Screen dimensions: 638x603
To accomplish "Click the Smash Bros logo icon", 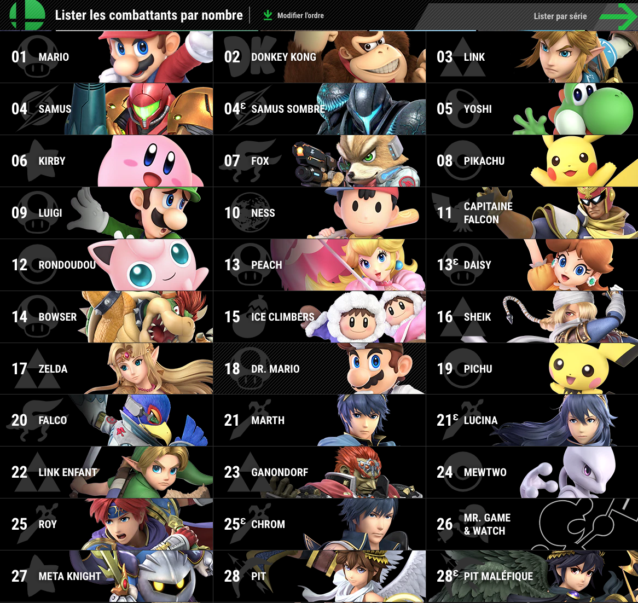I will (27, 15).
